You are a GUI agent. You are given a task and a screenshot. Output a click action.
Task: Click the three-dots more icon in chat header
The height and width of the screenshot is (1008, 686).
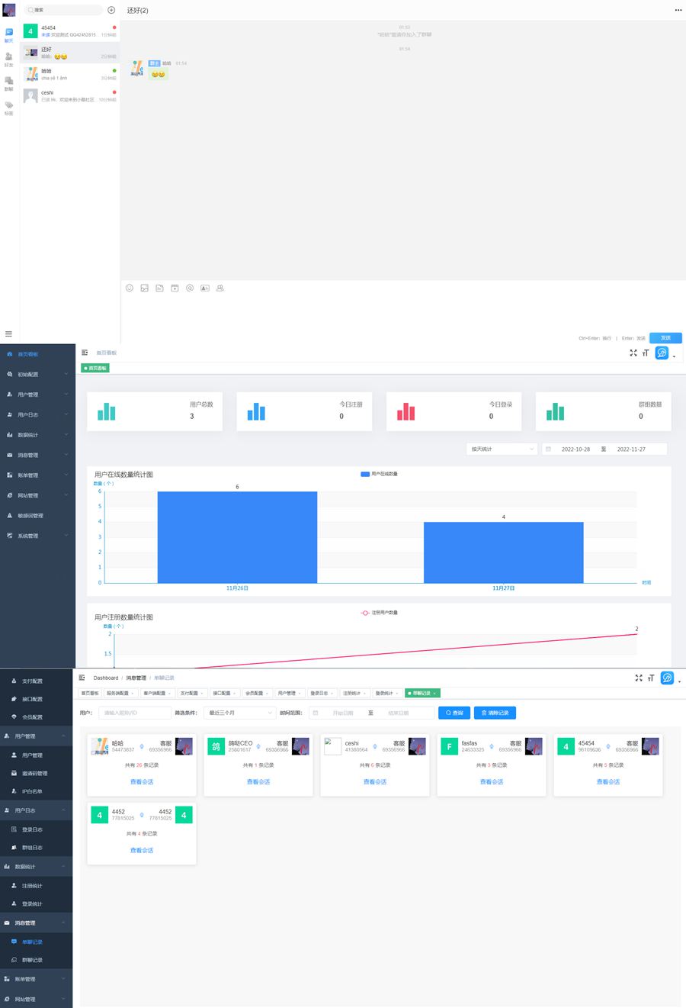[x=678, y=11]
